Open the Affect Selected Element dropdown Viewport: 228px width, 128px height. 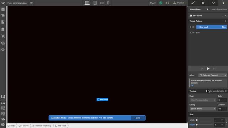(x=213, y=75)
